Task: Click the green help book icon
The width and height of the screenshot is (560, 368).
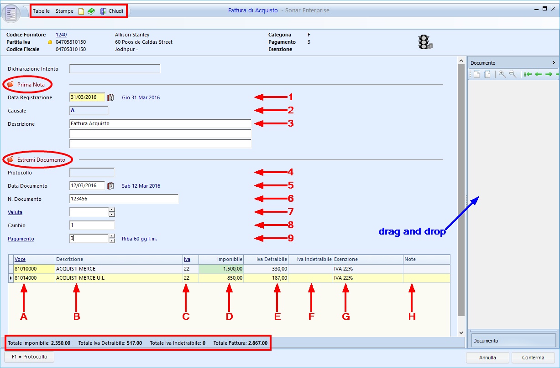Action: [91, 11]
